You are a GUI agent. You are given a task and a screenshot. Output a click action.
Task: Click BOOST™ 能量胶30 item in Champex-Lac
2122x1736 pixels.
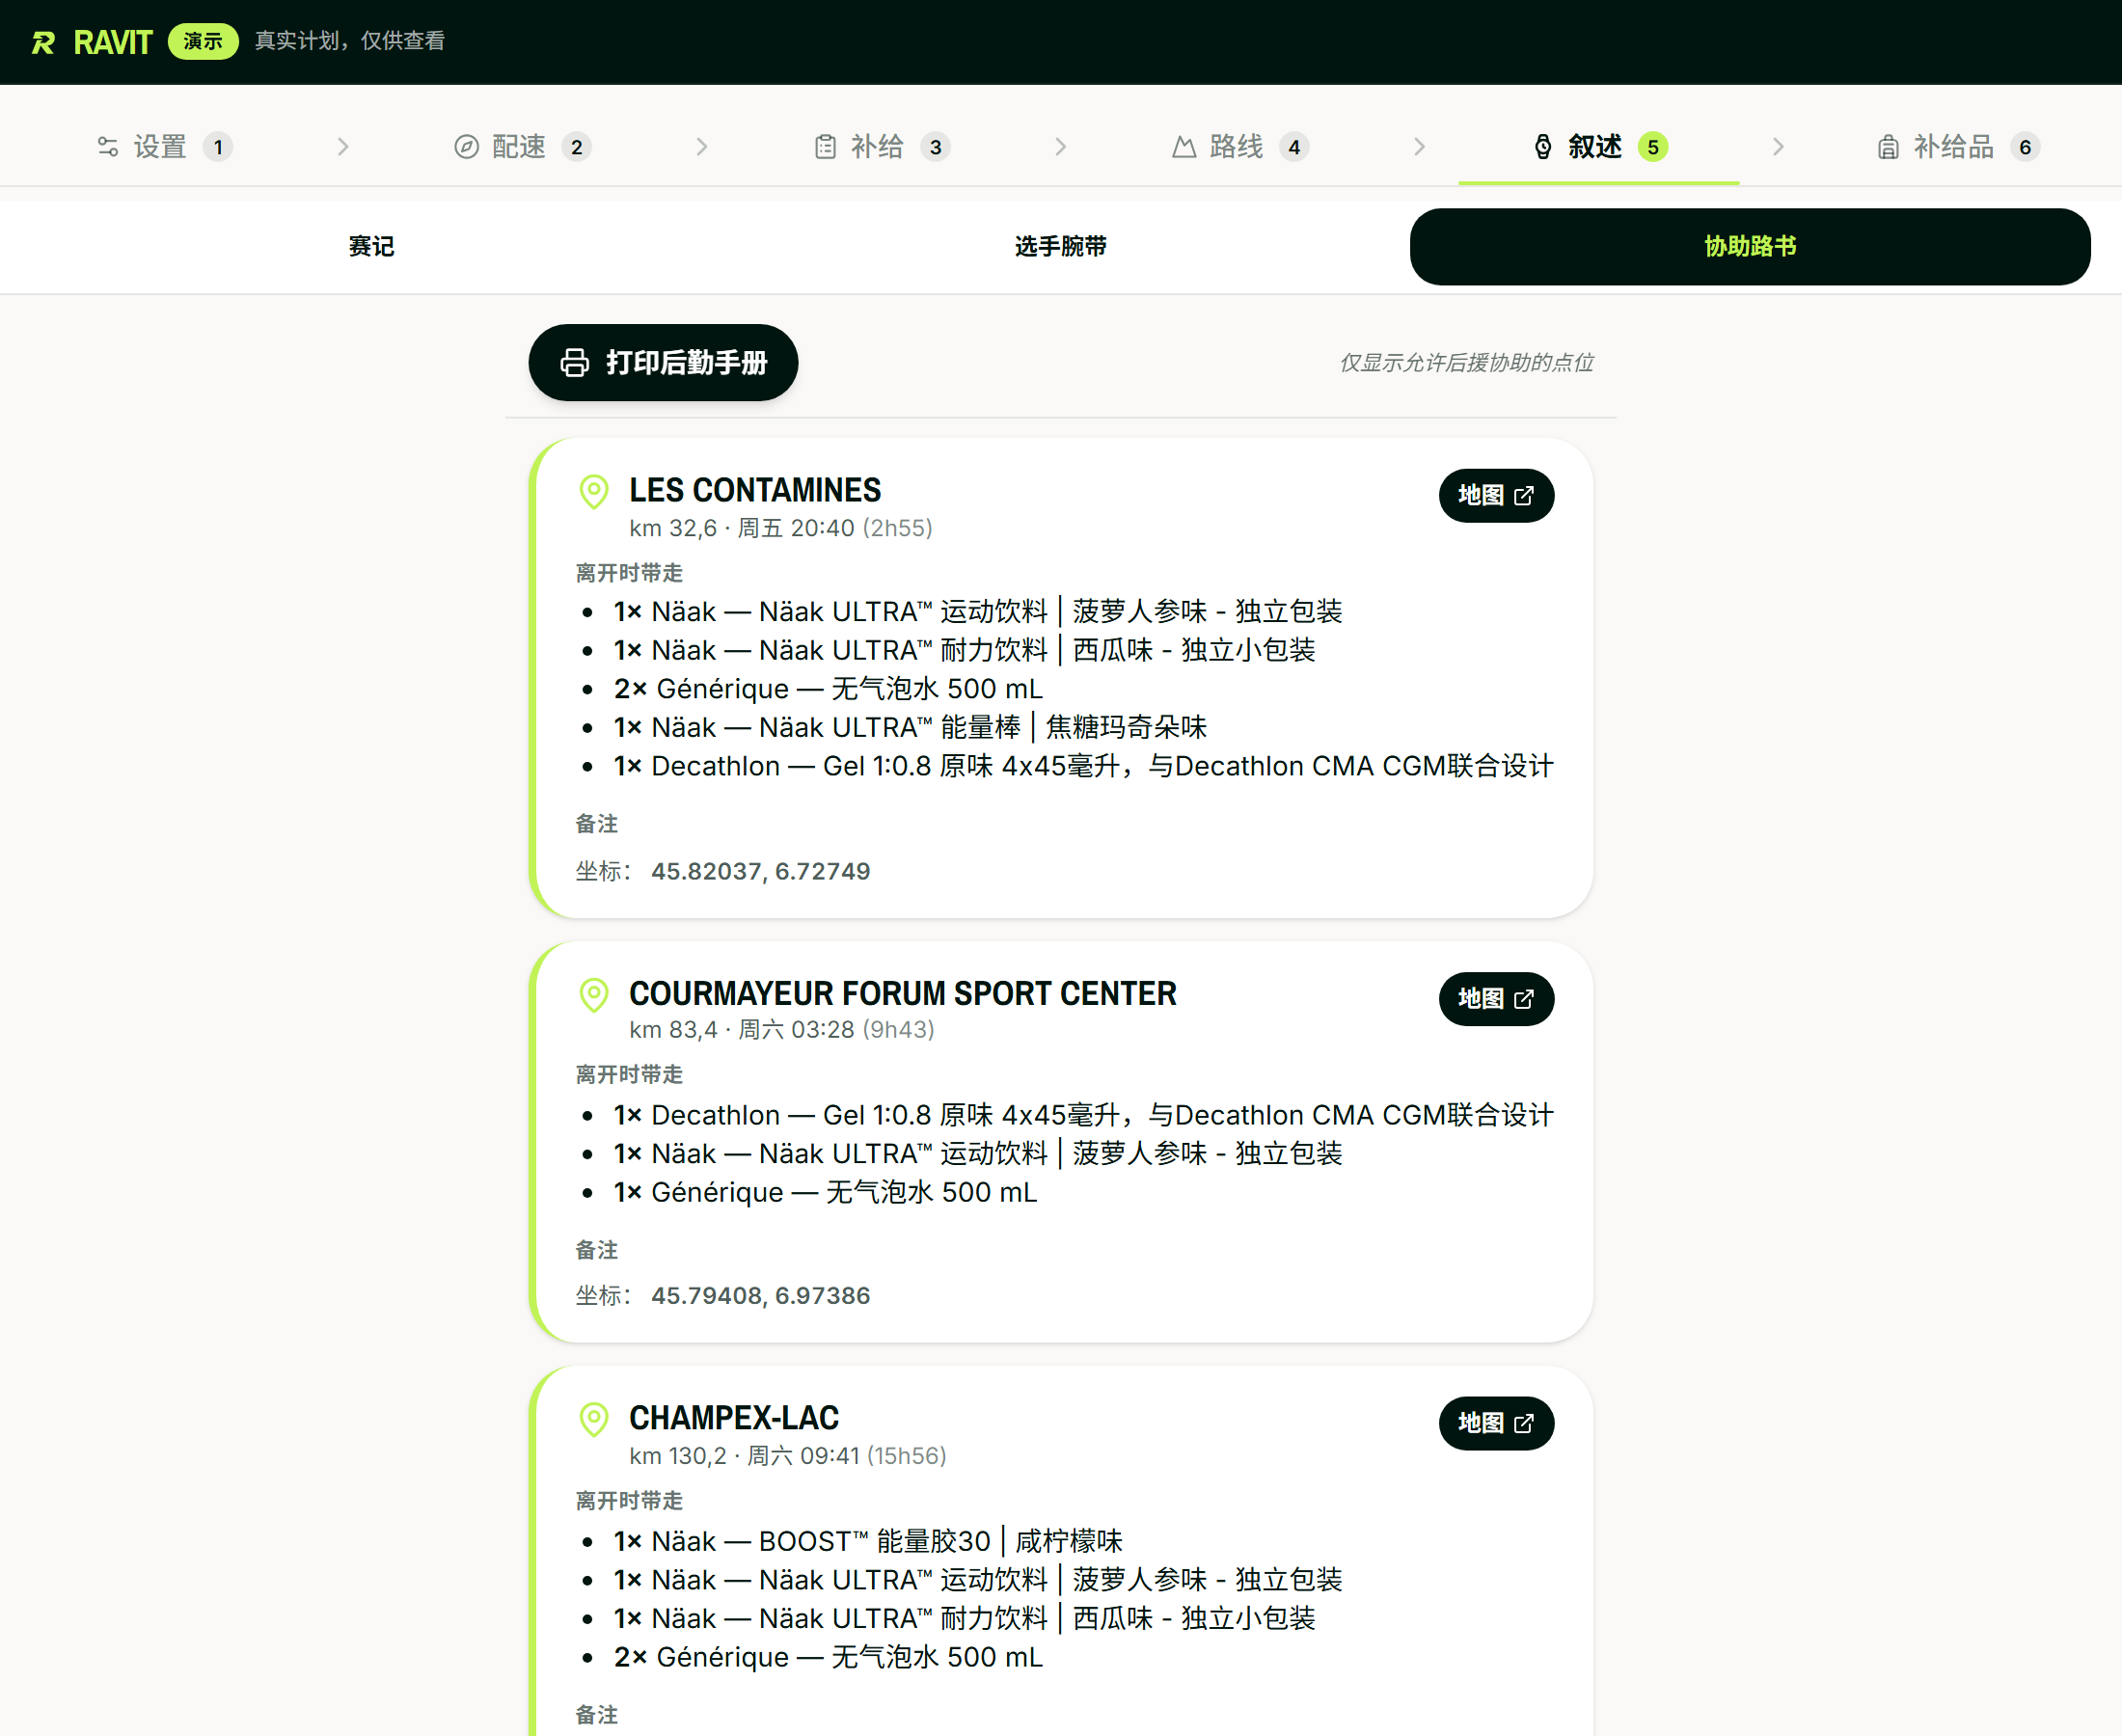868,1541
